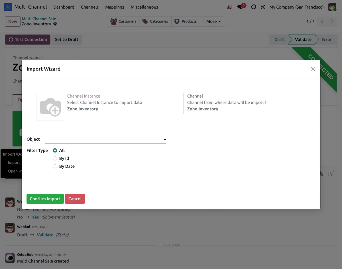Click the Import entry in the dark side menu
This screenshot has height=269, width=342.
tap(14, 163)
